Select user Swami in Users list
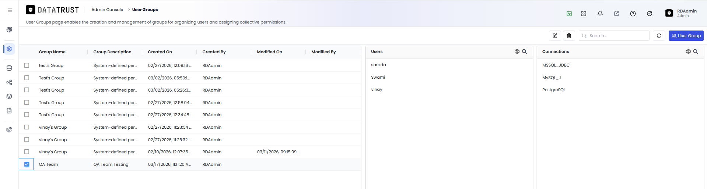 [x=378, y=77]
